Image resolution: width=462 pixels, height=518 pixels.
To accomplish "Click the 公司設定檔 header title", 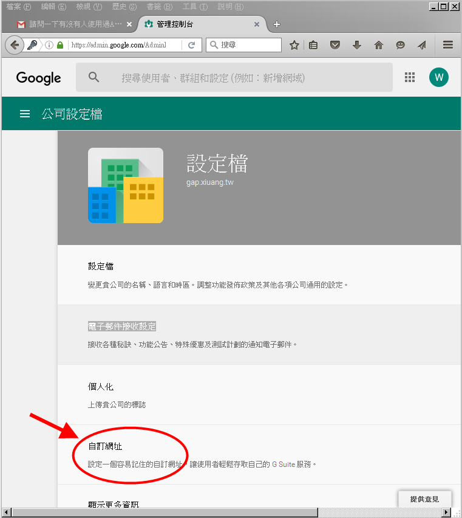I will tap(72, 114).
